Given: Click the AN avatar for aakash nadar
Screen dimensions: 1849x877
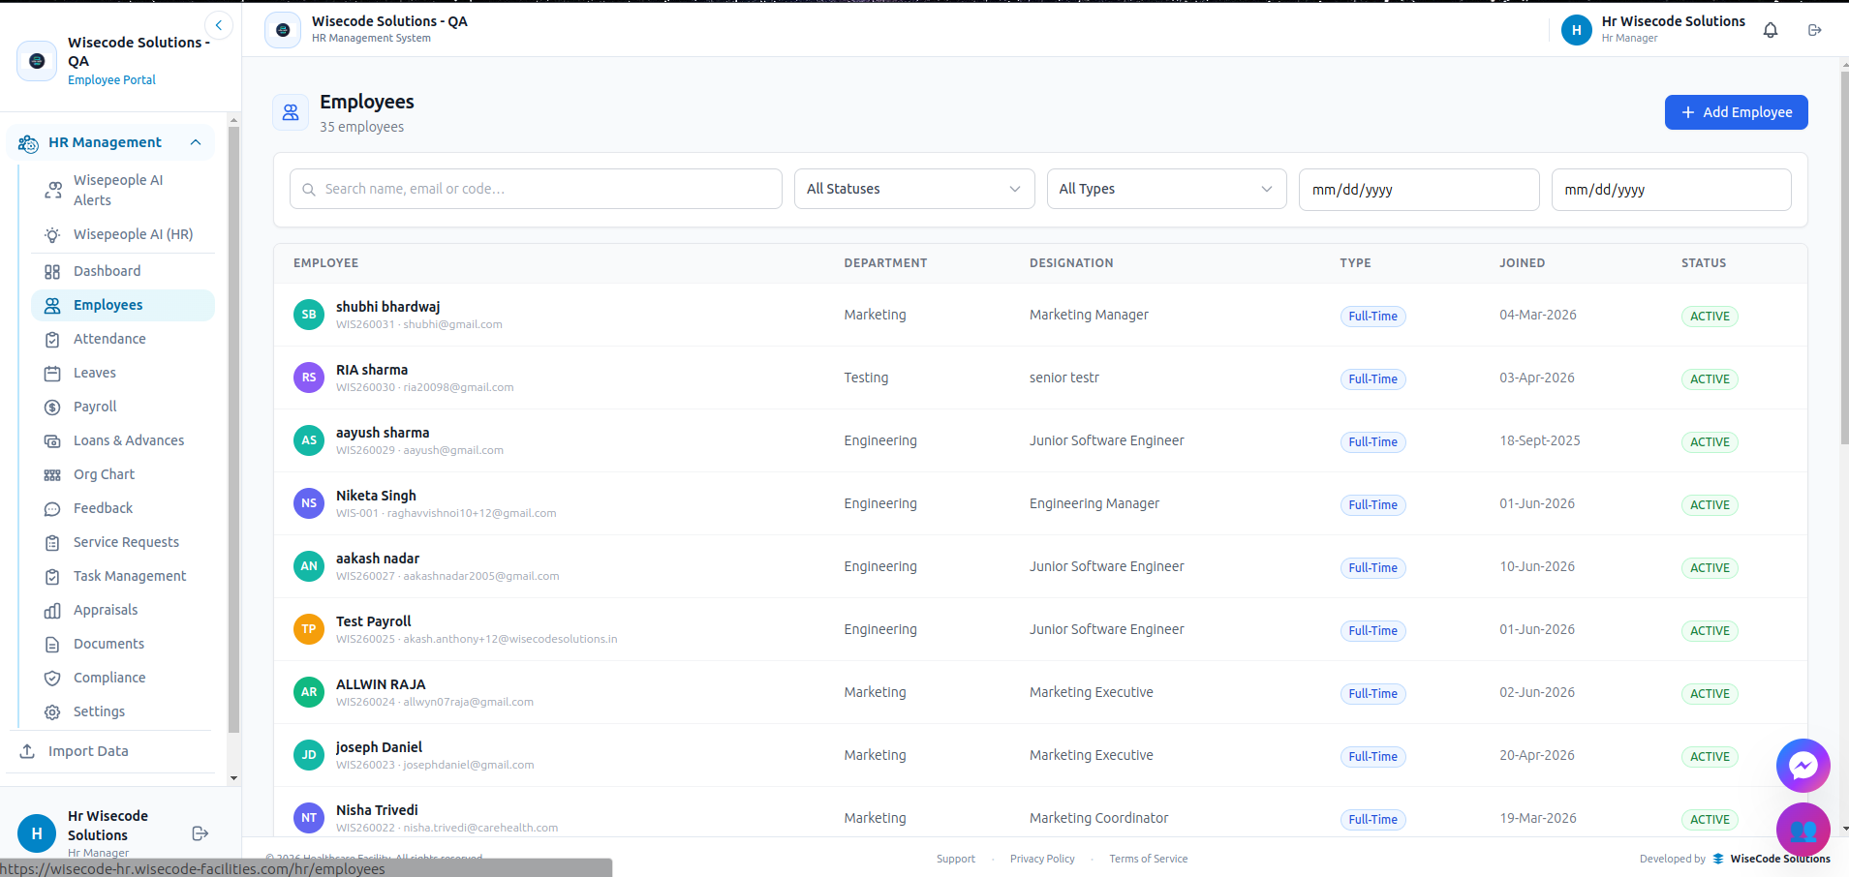Looking at the screenshot, I should [x=309, y=566].
